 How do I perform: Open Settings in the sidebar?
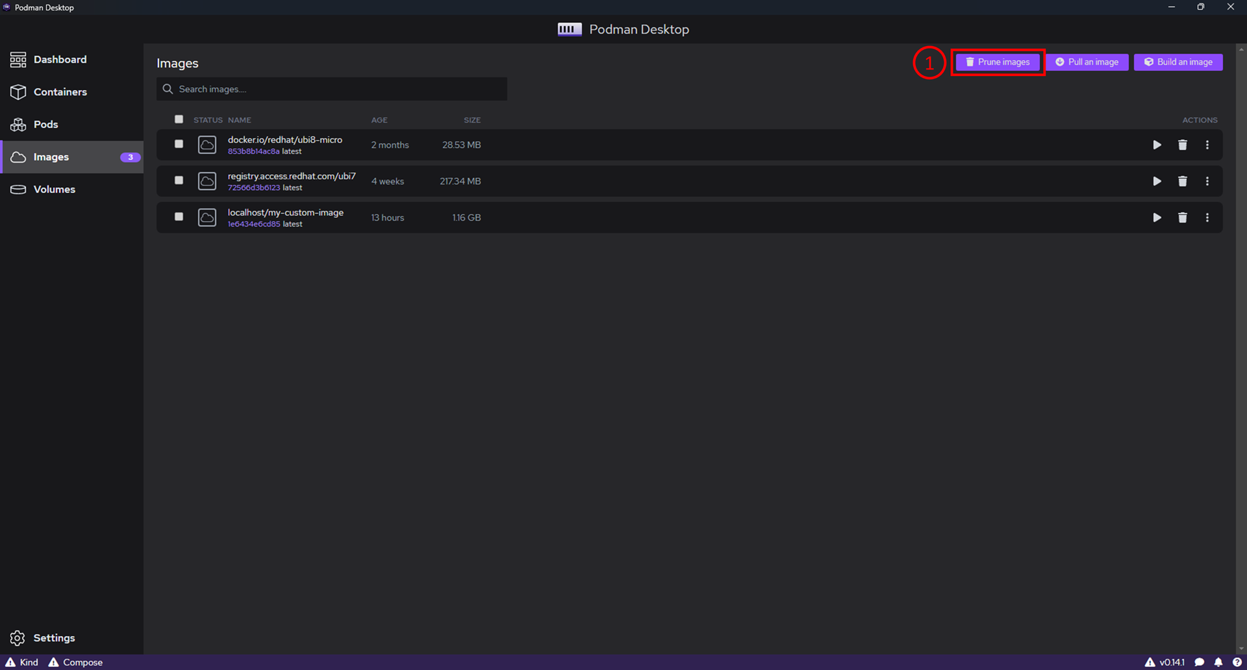tap(43, 638)
